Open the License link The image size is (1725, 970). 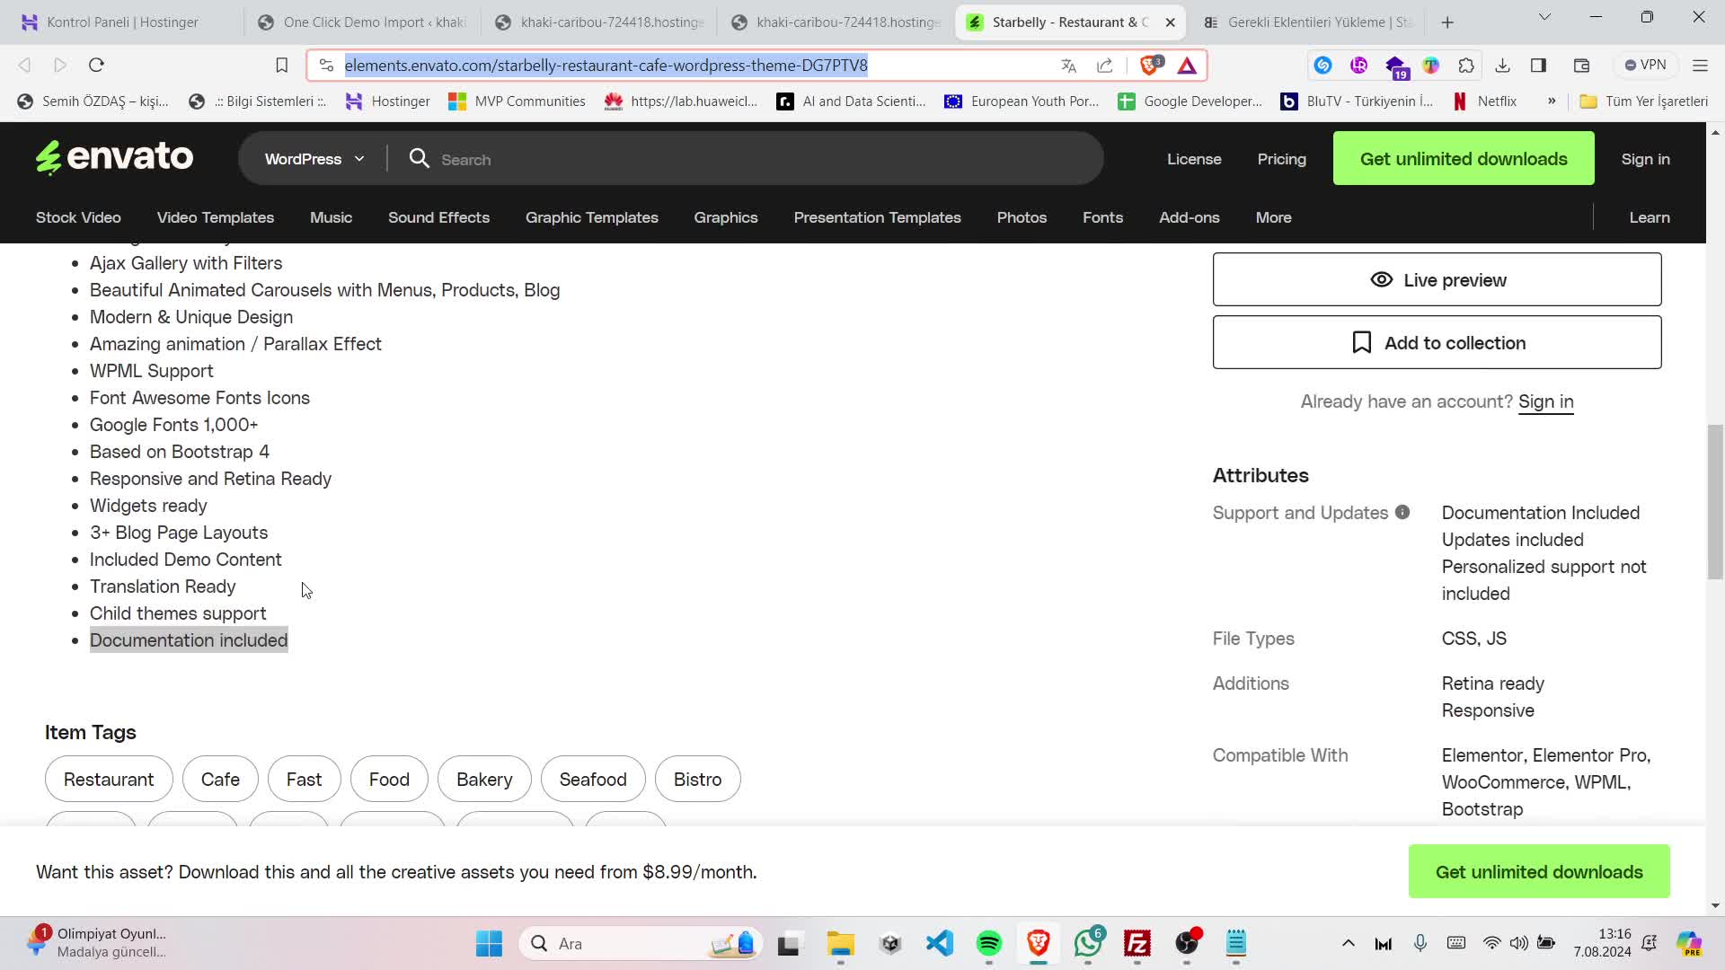[x=1193, y=159]
